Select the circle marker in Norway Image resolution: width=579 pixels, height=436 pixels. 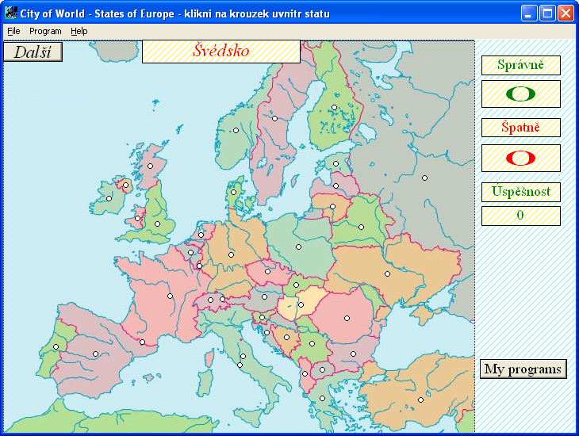point(236,130)
